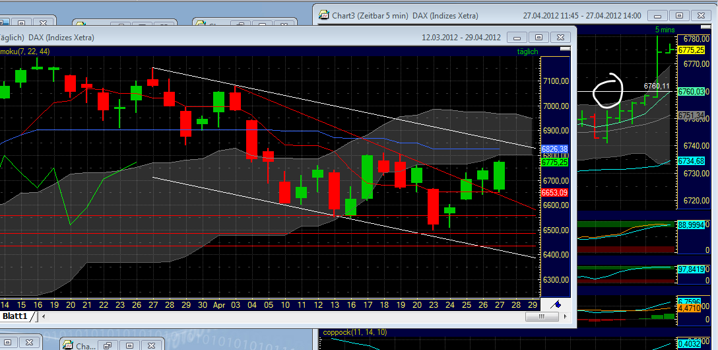Viewport: 718px width, 350px height.
Task: Click the 'Apr' label on the date axis
Action: click(x=218, y=304)
